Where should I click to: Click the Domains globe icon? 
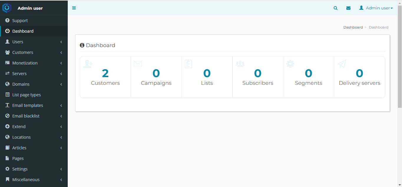pyautogui.click(x=6, y=84)
